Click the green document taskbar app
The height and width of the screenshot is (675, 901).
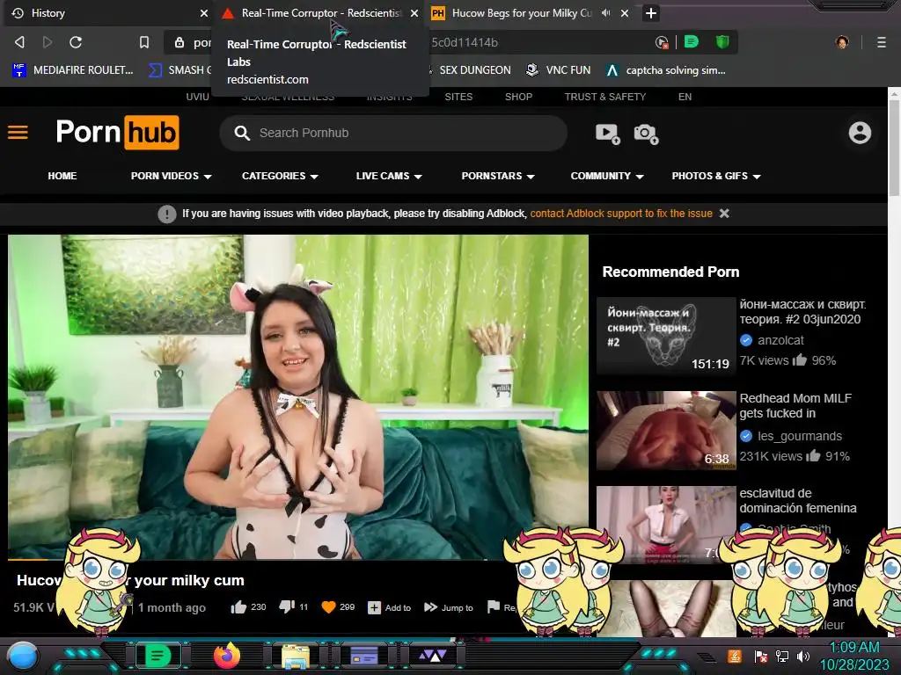(157, 656)
